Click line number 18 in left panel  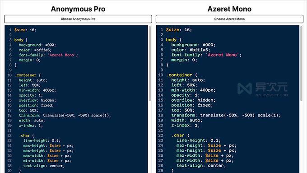(9, 115)
